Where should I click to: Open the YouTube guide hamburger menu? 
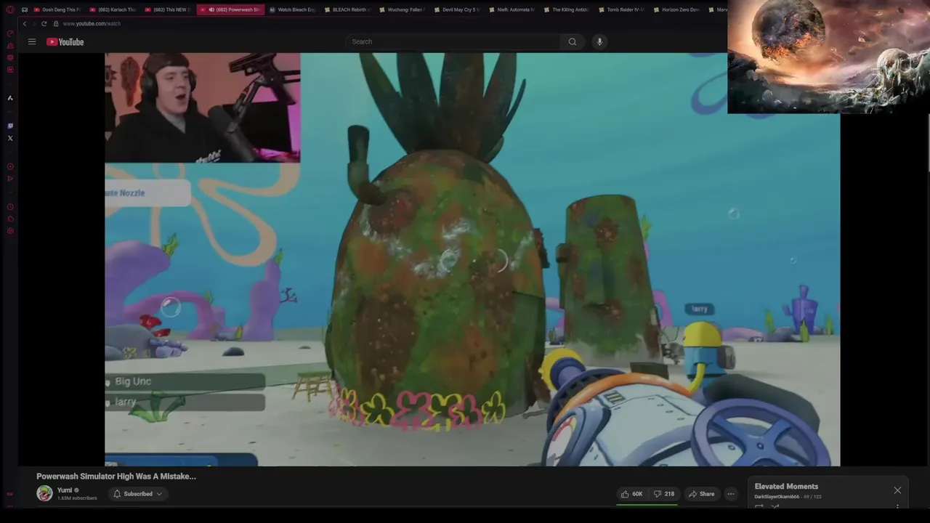click(32, 41)
